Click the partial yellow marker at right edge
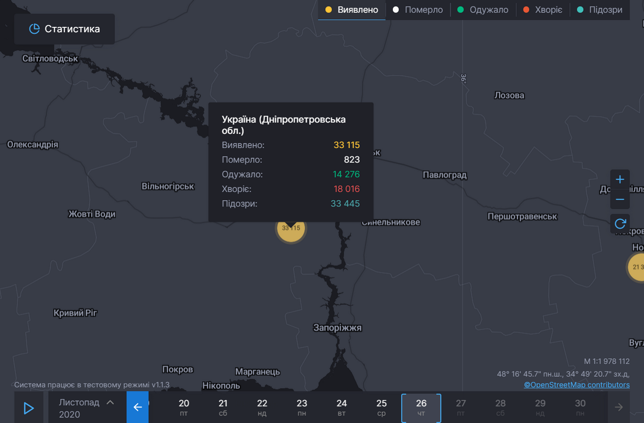Viewport: 644px width, 423px height. click(636, 267)
